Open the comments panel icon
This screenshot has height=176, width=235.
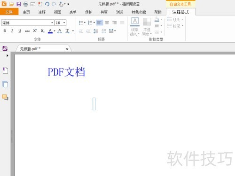(x=5, y=97)
